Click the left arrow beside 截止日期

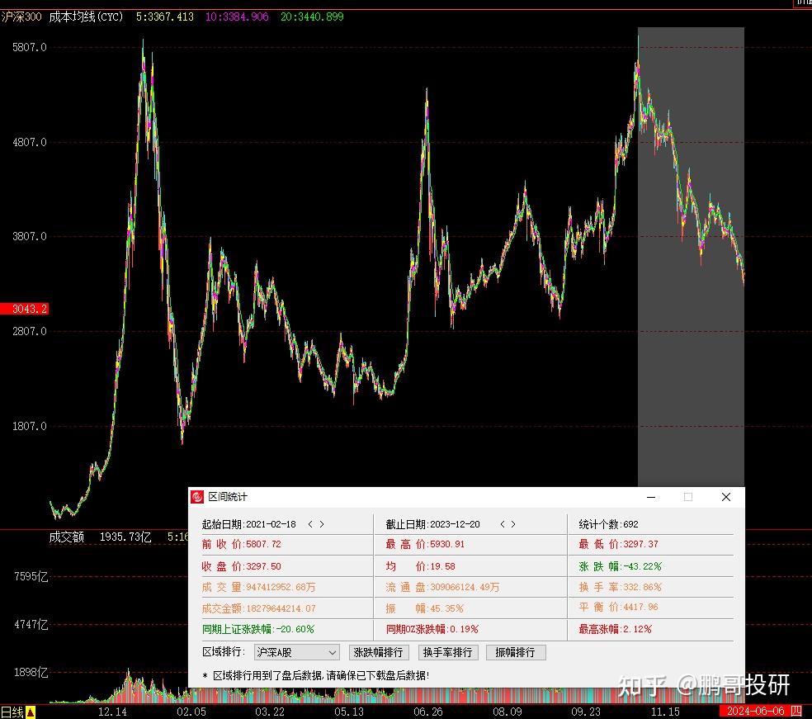pyautogui.click(x=504, y=523)
